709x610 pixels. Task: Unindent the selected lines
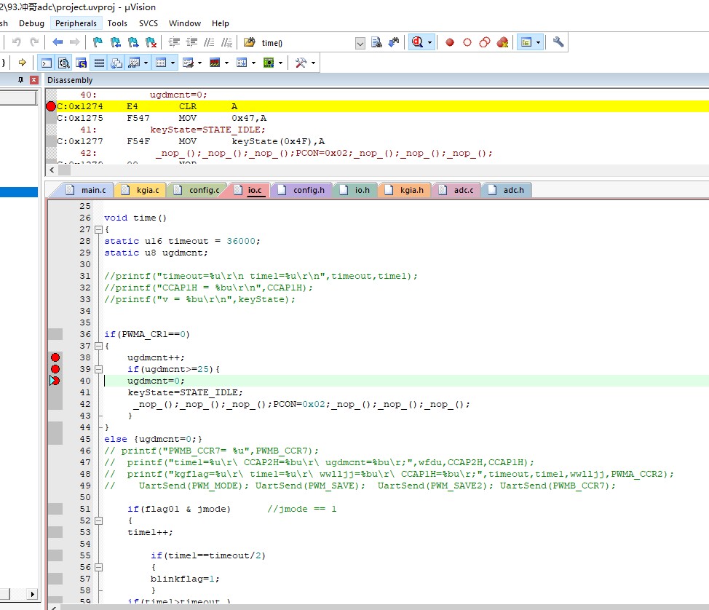[191, 42]
